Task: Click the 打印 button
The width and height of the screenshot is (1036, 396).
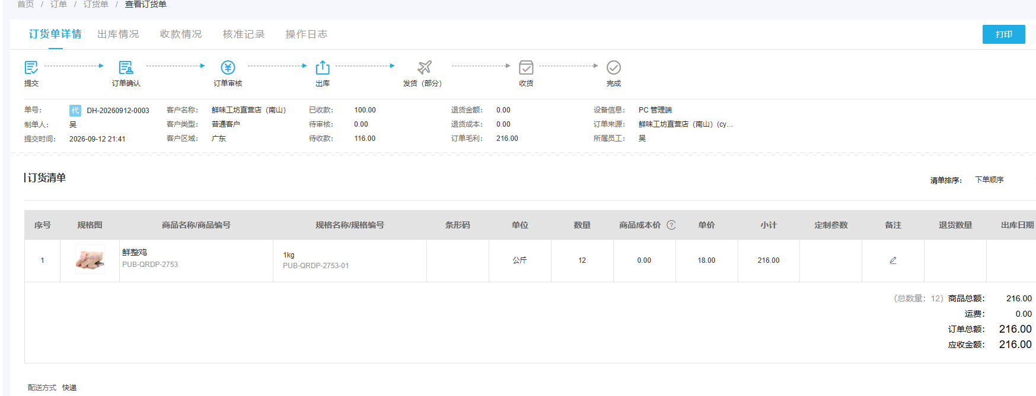Action: point(1003,34)
